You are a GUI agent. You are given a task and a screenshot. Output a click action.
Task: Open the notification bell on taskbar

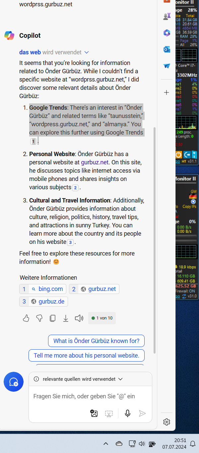click(193, 443)
